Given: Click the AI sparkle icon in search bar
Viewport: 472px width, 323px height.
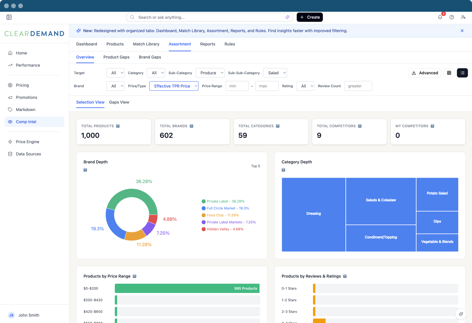Looking at the screenshot, I should point(287,17).
